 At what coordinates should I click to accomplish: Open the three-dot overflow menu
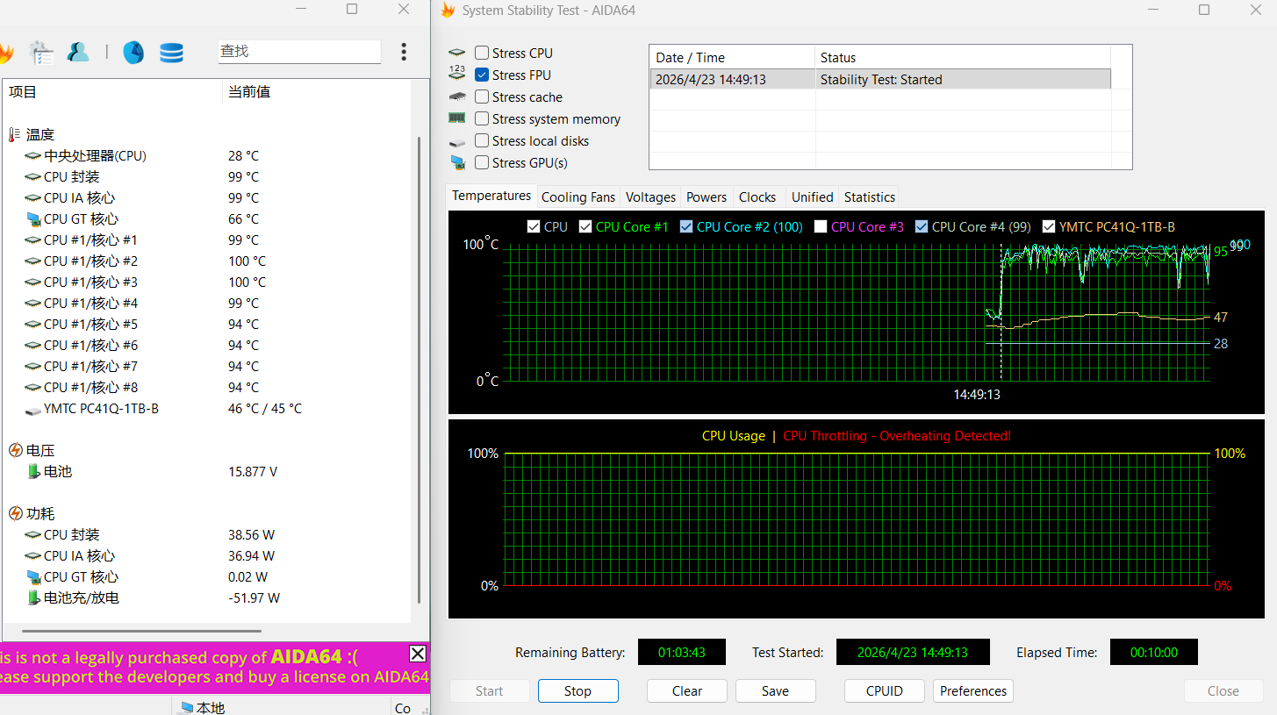404,52
